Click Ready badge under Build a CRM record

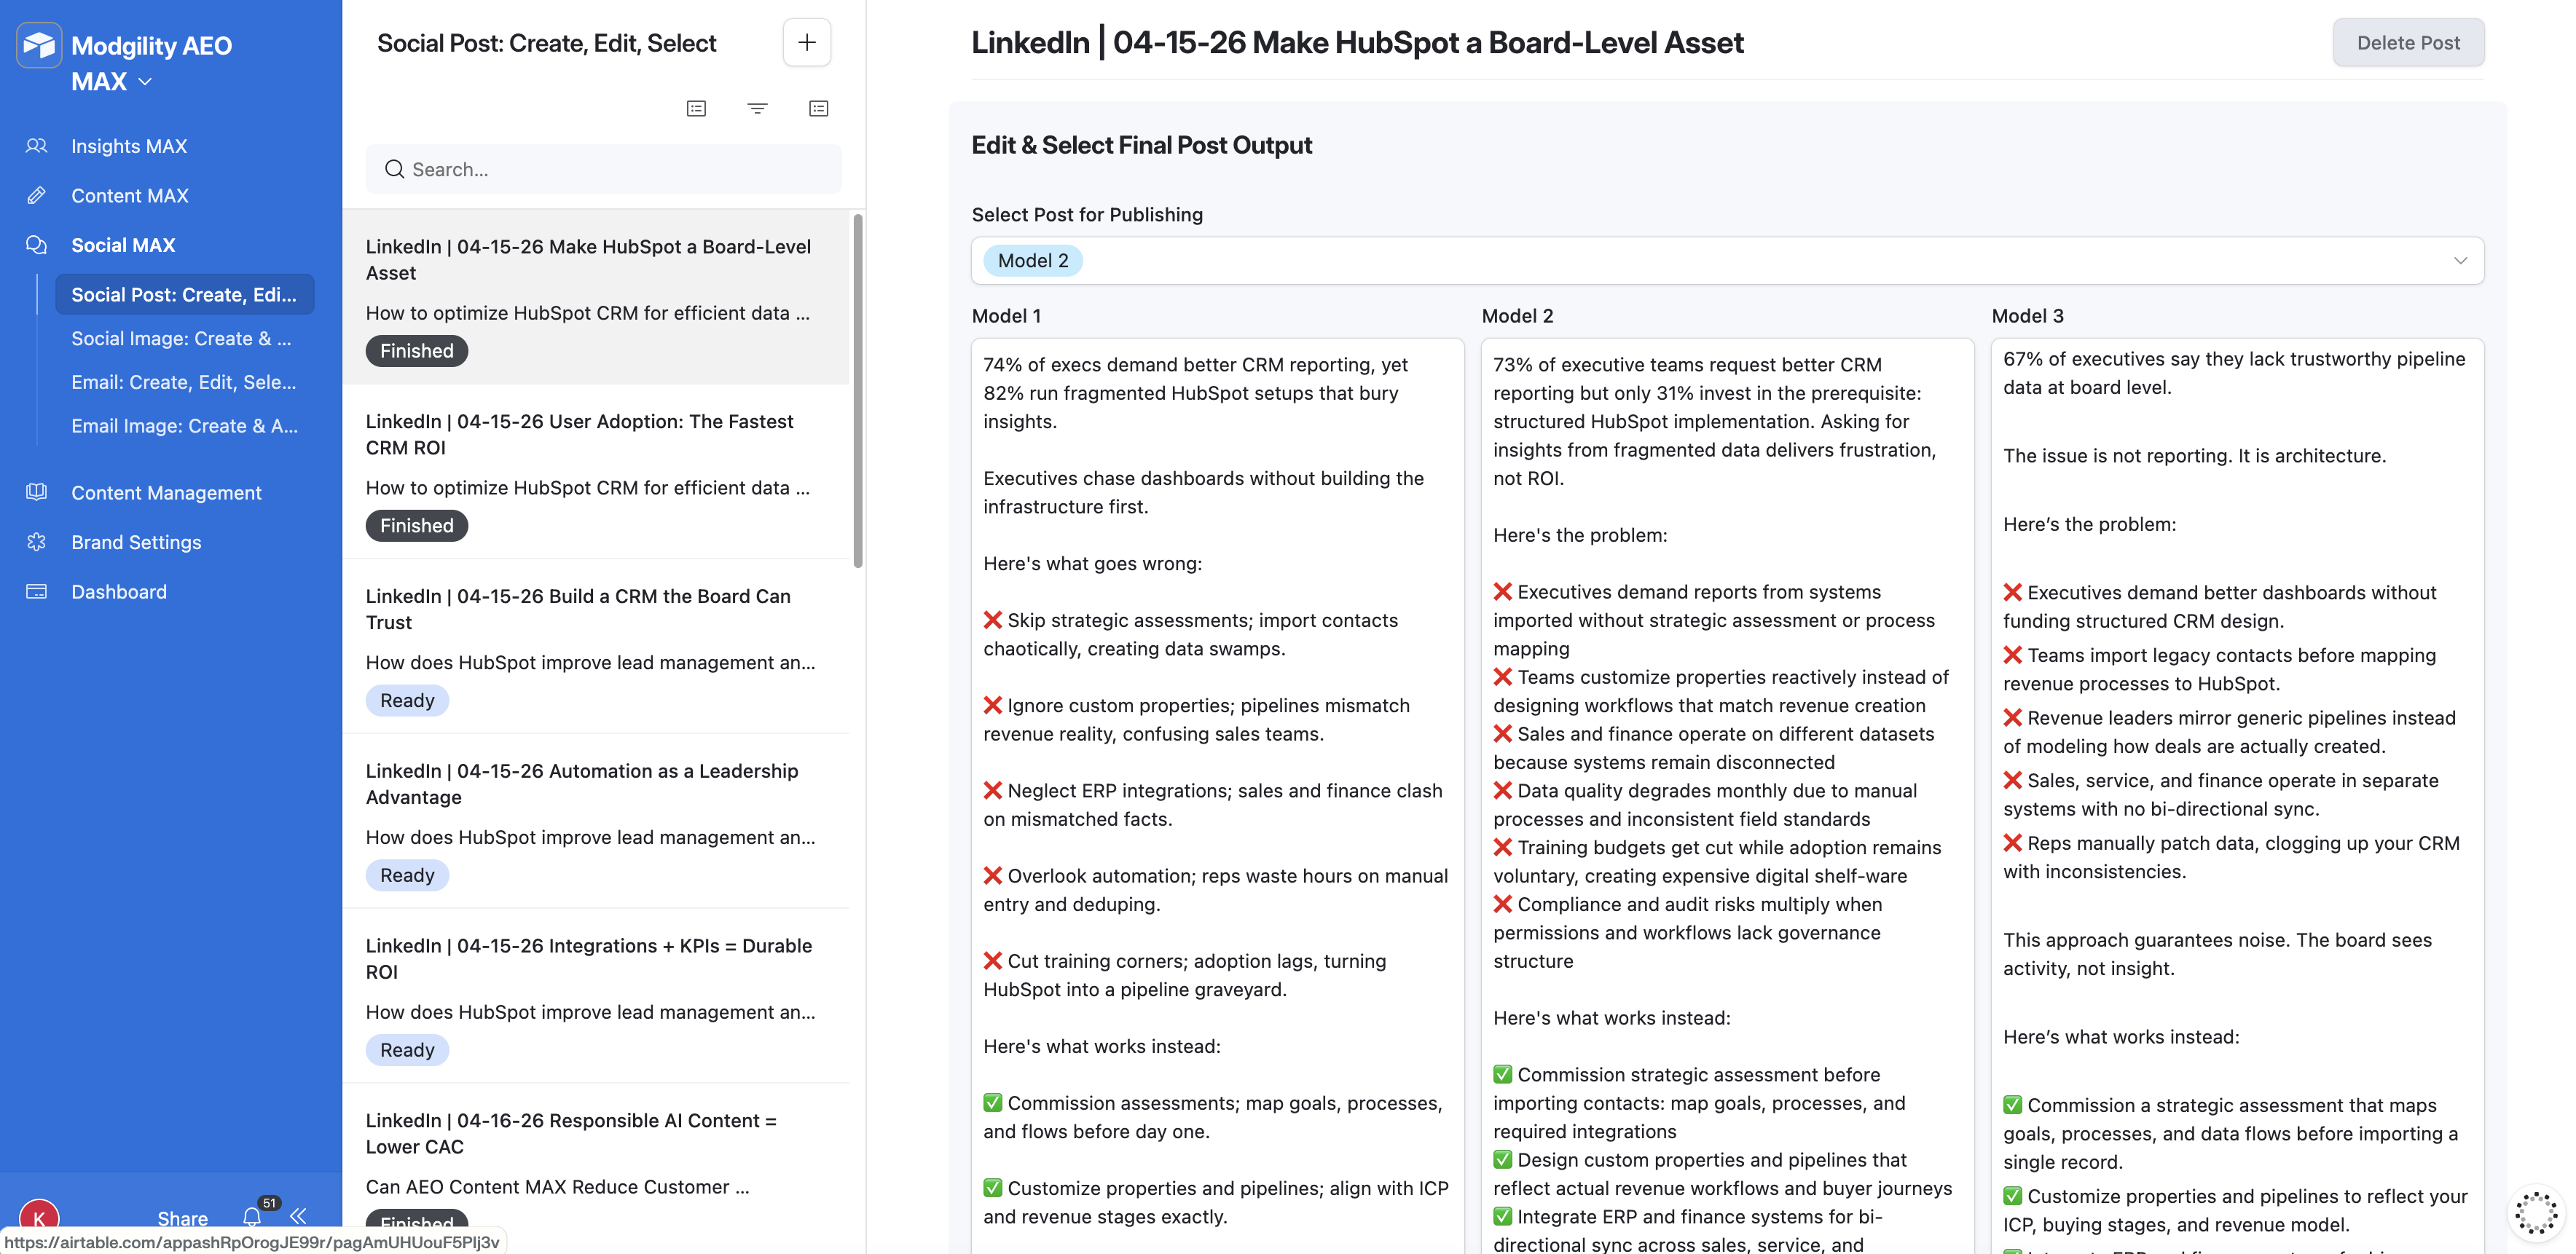pyautogui.click(x=407, y=701)
